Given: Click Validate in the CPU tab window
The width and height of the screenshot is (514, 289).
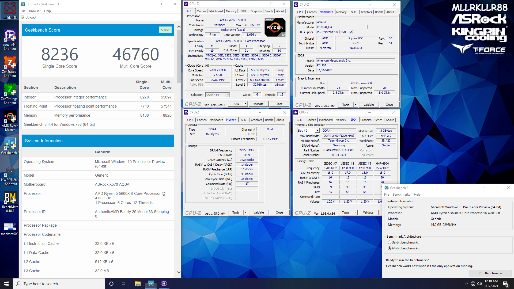Looking at the screenshot, I should coord(258,104).
